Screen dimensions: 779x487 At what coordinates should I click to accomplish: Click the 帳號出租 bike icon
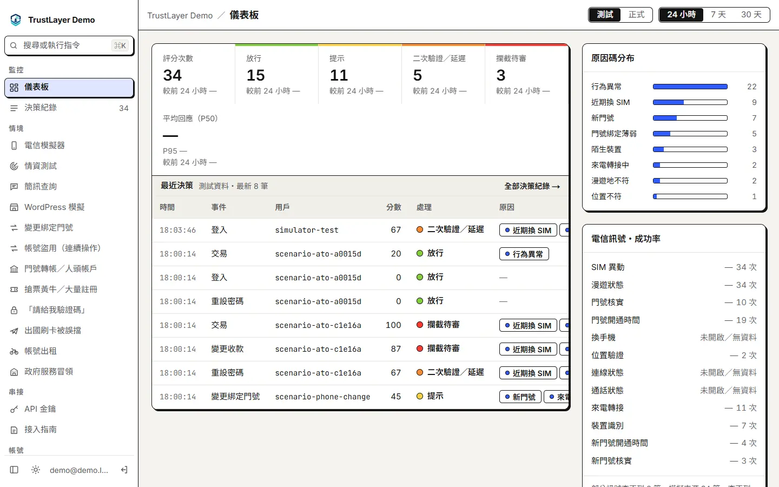pos(14,351)
